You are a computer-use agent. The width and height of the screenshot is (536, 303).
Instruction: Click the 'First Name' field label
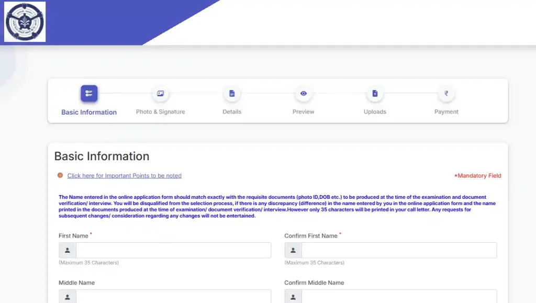(x=73, y=235)
